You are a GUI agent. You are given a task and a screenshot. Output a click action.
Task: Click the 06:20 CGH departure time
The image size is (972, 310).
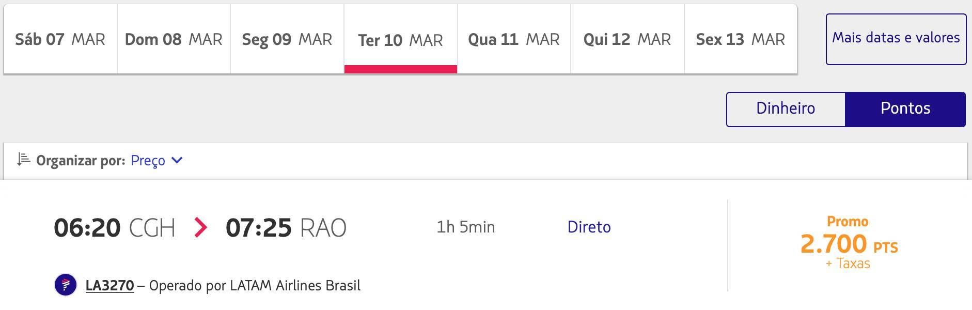click(115, 227)
